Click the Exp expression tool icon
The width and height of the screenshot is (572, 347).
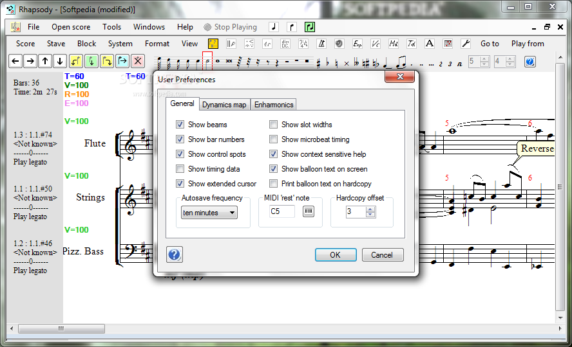click(357, 44)
